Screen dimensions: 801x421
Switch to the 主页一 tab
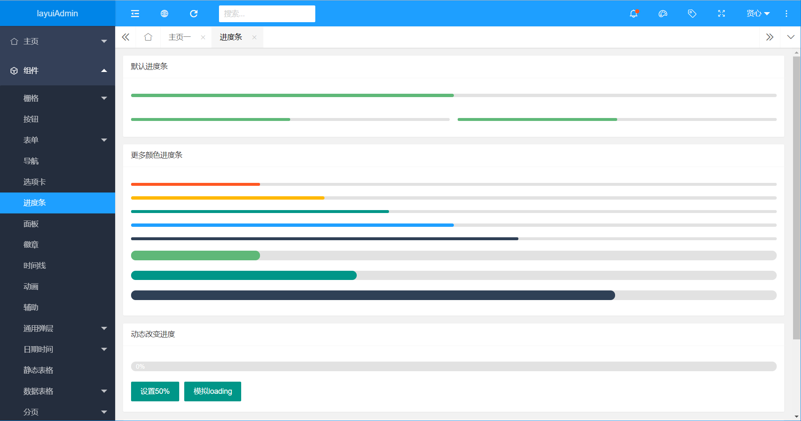[x=180, y=37]
